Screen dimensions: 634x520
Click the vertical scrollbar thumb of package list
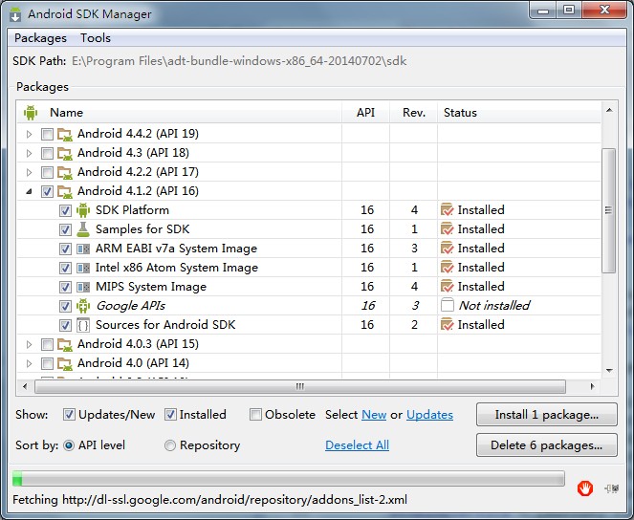[x=608, y=210]
